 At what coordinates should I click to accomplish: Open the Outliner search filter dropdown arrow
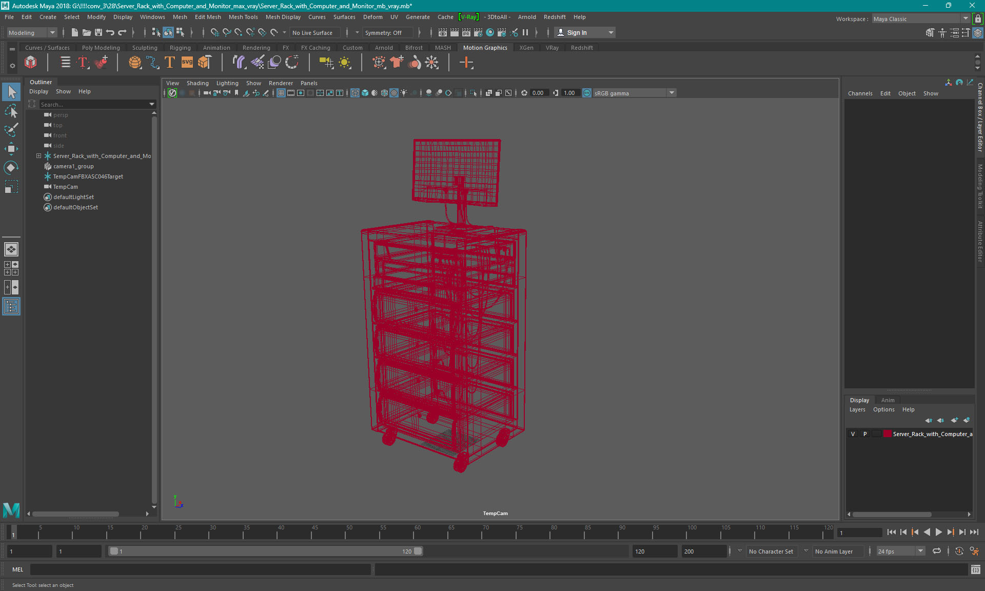point(151,104)
